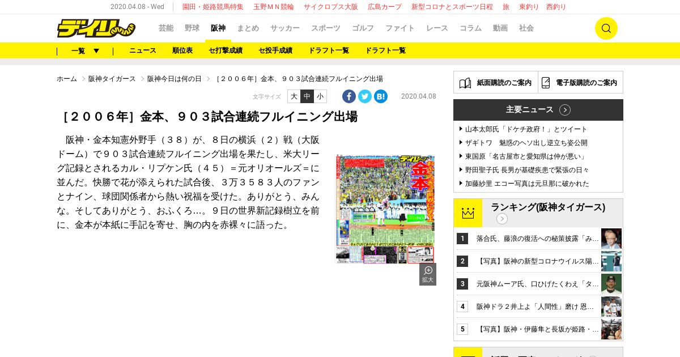Open the スポーツ navigation tab
680x357 pixels.
click(326, 28)
